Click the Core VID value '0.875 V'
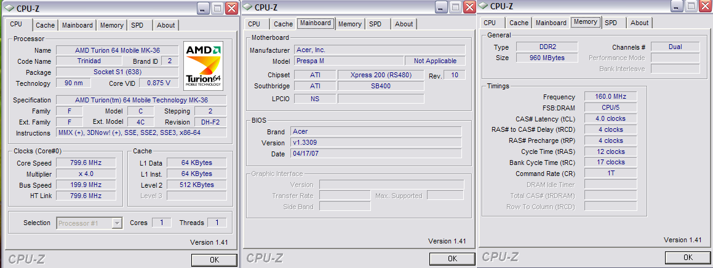Viewport: 713px width, 268px height. [x=159, y=83]
